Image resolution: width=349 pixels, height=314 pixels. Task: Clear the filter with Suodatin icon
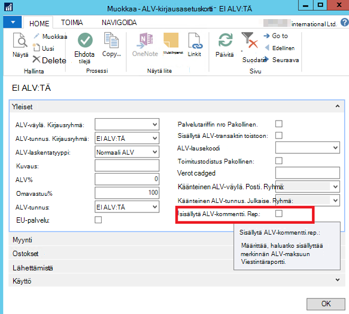(x=250, y=40)
